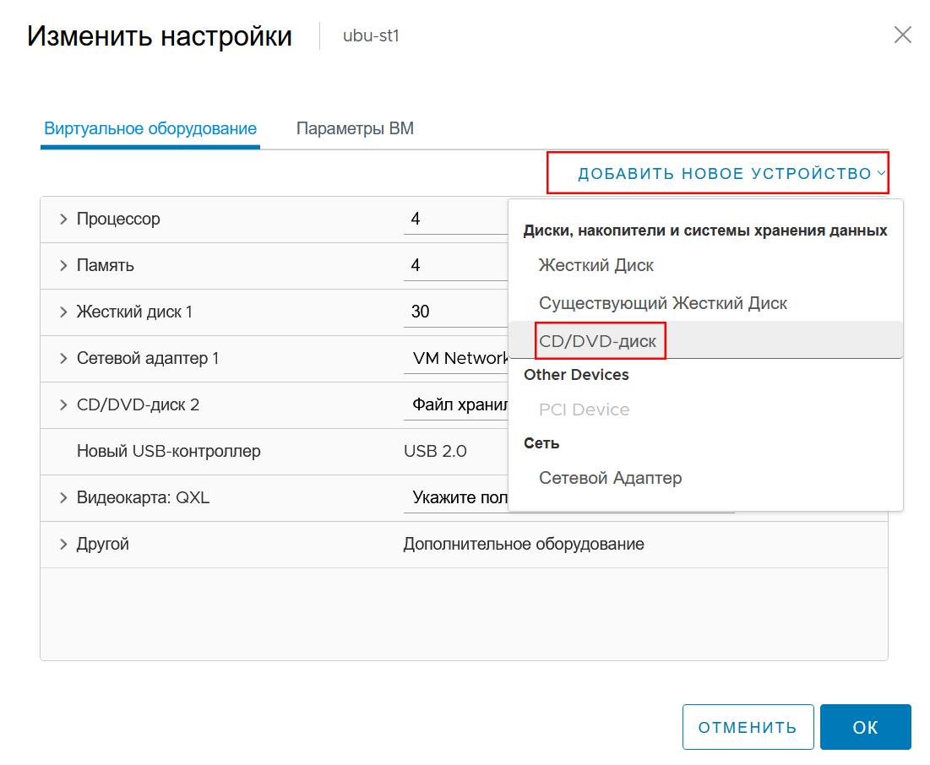Choose Жесткий Диск from the menu
The height and width of the screenshot is (765, 930).
596,265
